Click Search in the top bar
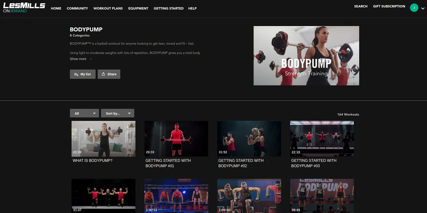The width and height of the screenshot is (427, 213). [361, 6]
